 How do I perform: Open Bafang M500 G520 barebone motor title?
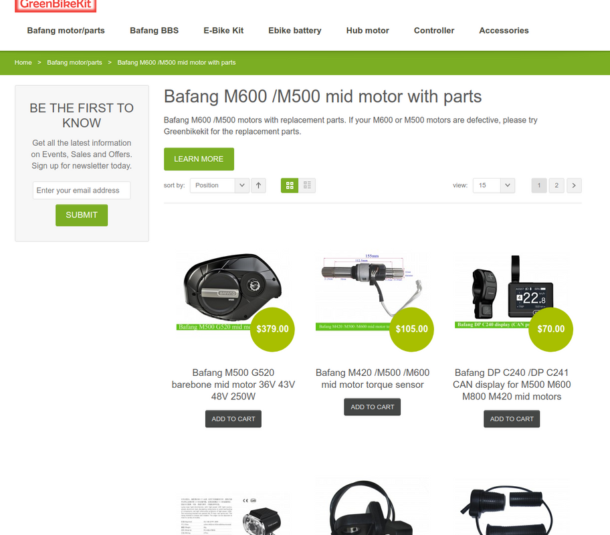(x=233, y=385)
